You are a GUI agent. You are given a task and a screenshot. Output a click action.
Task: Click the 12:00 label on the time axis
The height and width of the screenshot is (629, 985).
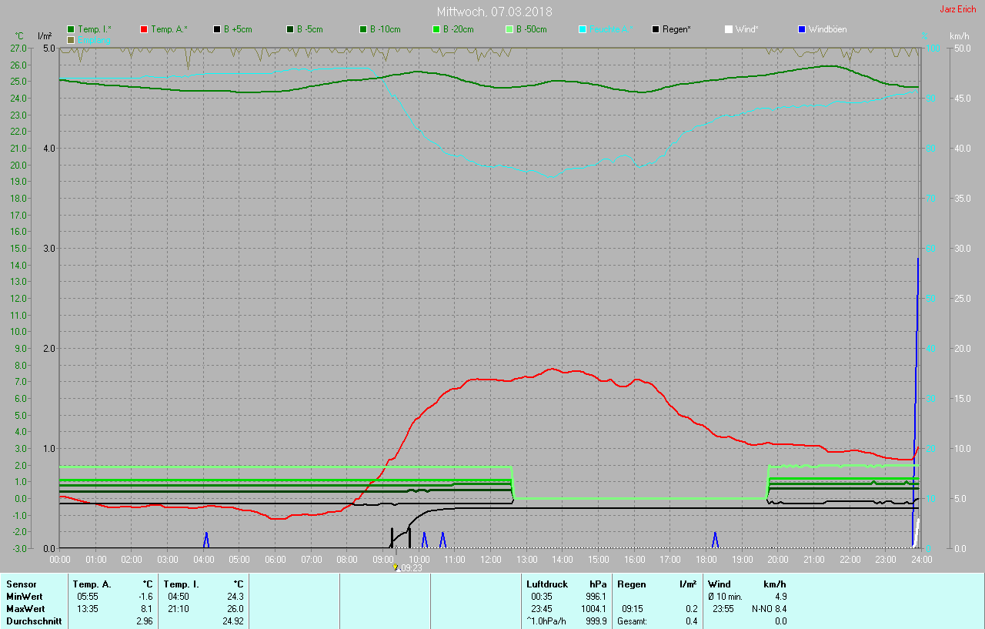[490, 559]
